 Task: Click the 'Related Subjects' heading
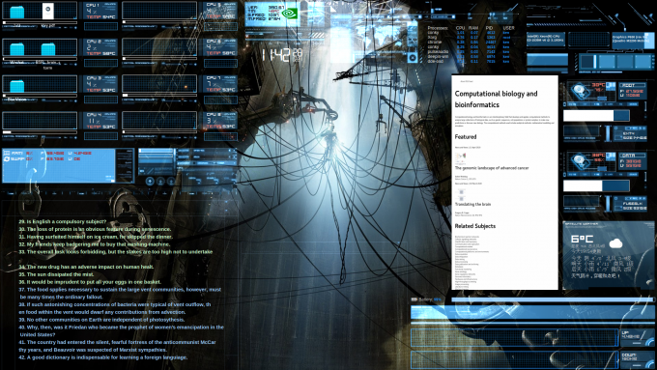pos(475,226)
